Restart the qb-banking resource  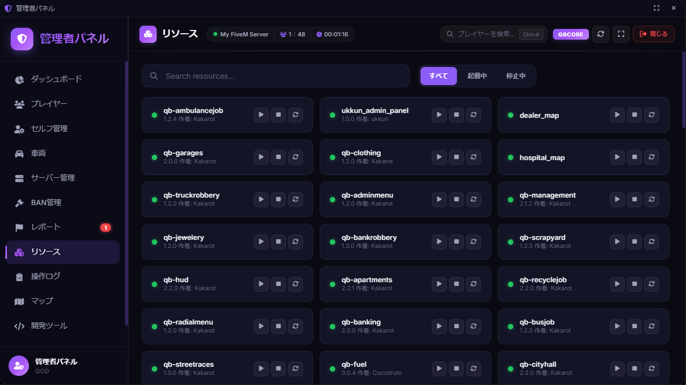474,326
